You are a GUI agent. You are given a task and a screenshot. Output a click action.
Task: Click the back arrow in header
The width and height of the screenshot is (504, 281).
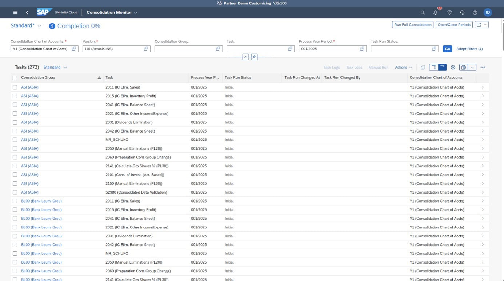pyautogui.click(x=27, y=12)
